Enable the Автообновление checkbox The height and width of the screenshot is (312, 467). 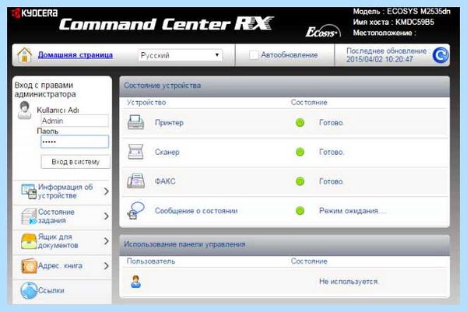point(254,54)
